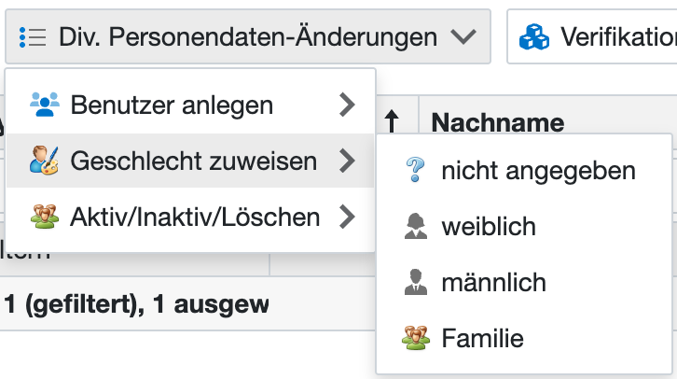The image size is (677, 379).
Task: Click the group icon beside Aktiv/Inaktiv/Löschen
Action: 44,218
